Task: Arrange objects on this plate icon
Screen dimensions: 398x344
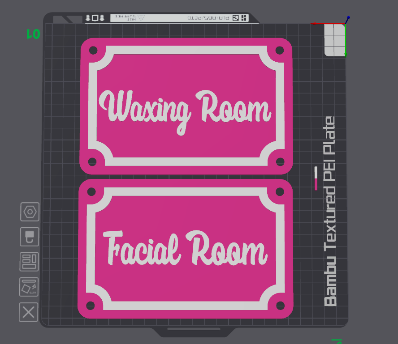Action: [29, 262]
